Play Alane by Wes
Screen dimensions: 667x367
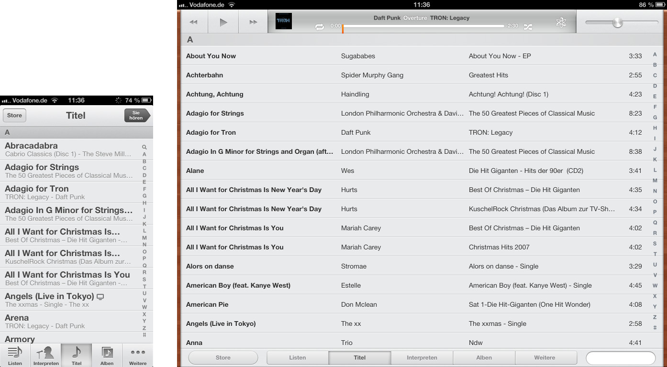414,171
